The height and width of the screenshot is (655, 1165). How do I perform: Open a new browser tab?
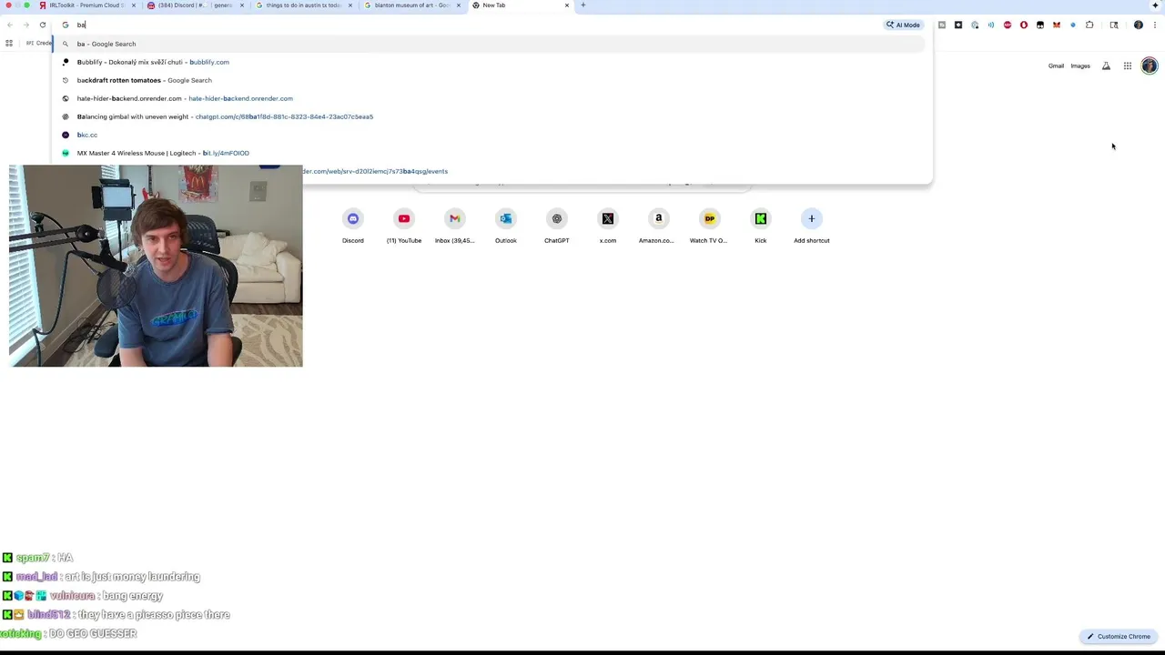point(583,5)
